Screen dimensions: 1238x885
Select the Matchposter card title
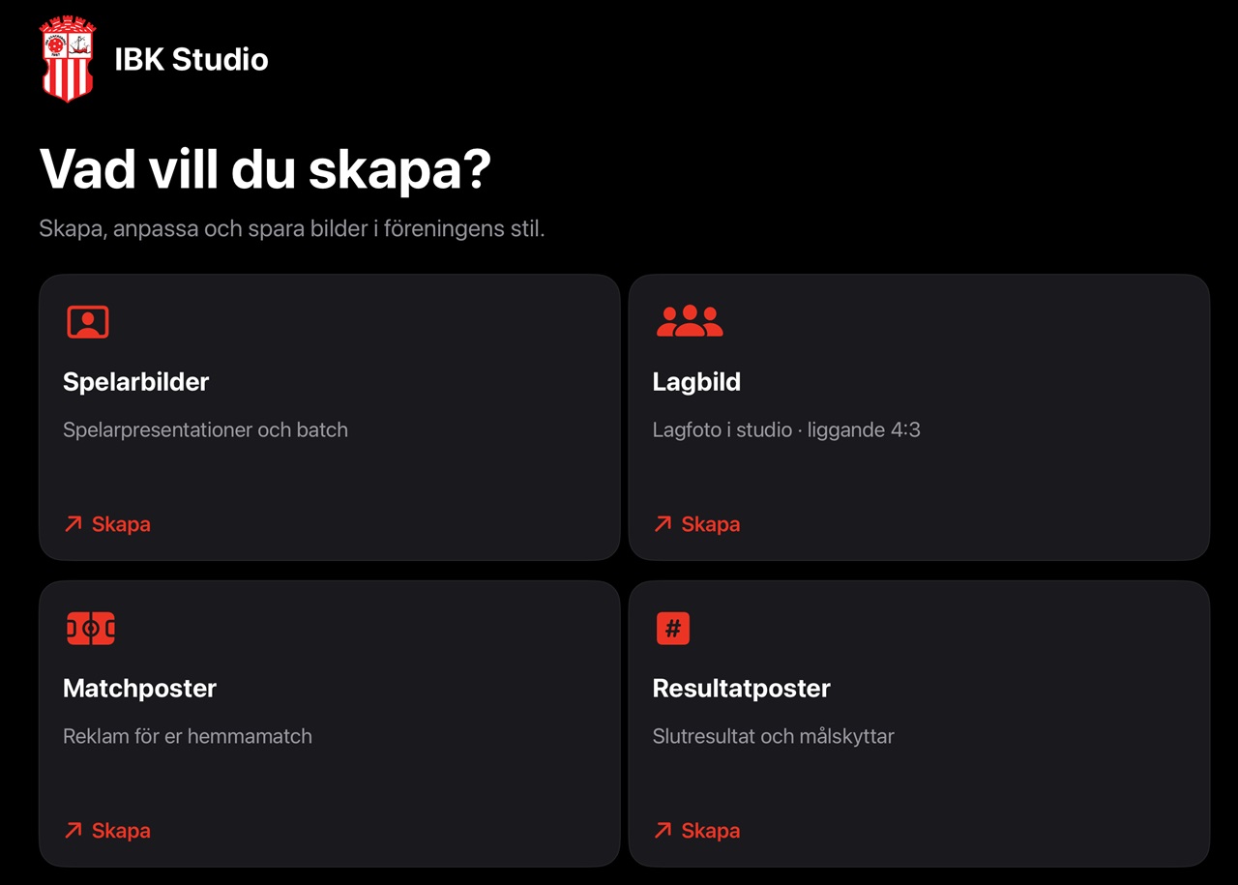[140, 689]
